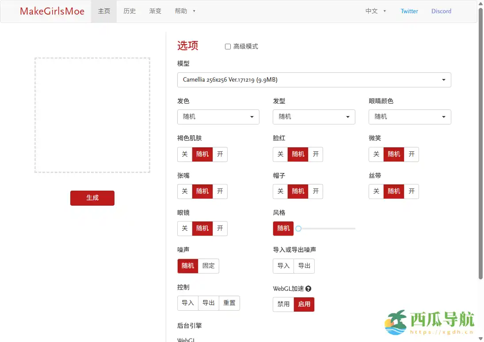Click the MakeGirlsMoe logo
This screenshot has height=342, width=484.
click(x=52, y=11)
